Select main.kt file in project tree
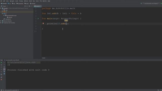Viewport: 162px width, 91px height. (x=10, y=17)
